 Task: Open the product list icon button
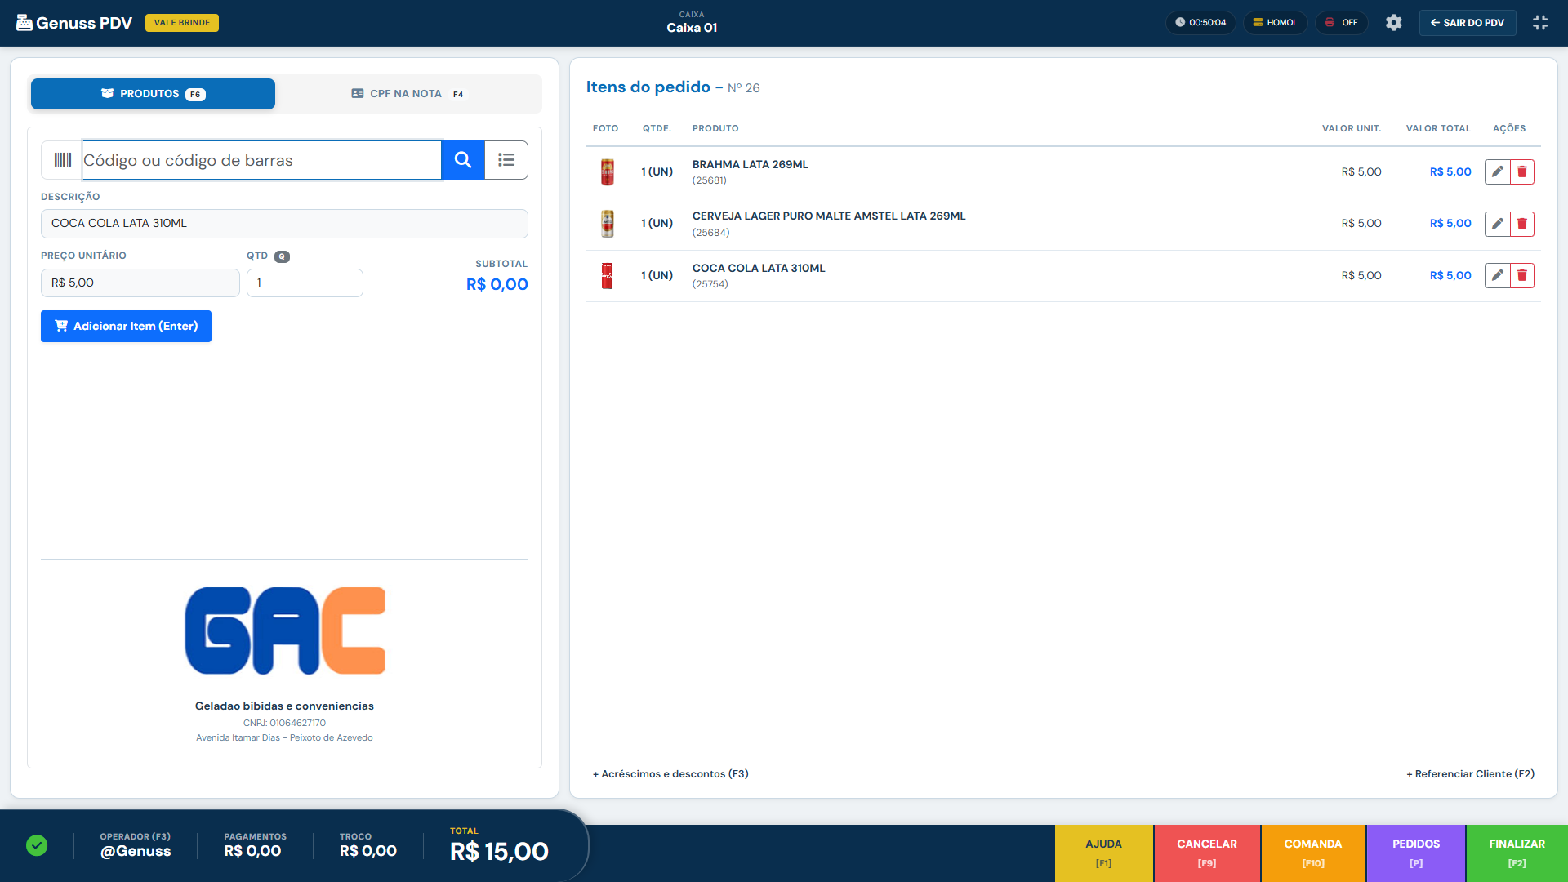coord(506,160)
